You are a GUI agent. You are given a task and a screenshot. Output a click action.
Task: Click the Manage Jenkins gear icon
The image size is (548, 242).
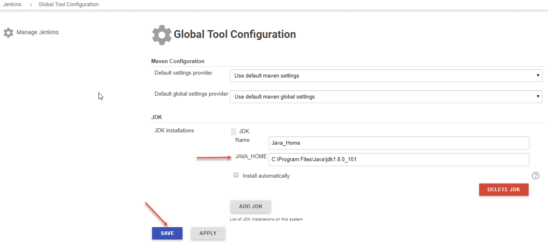8,33
